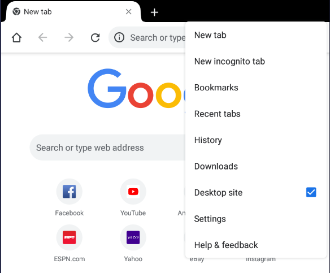Open a new tab with the plus icon
The image size is (330, 273).
(x=154, y=12)
